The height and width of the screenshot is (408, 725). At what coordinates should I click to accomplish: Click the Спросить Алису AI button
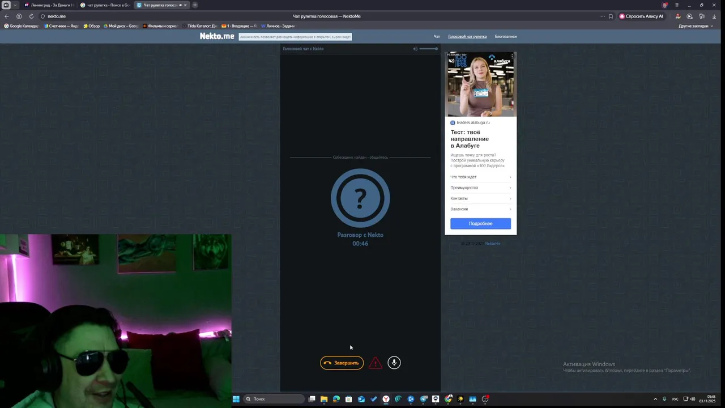click(641, 16)
